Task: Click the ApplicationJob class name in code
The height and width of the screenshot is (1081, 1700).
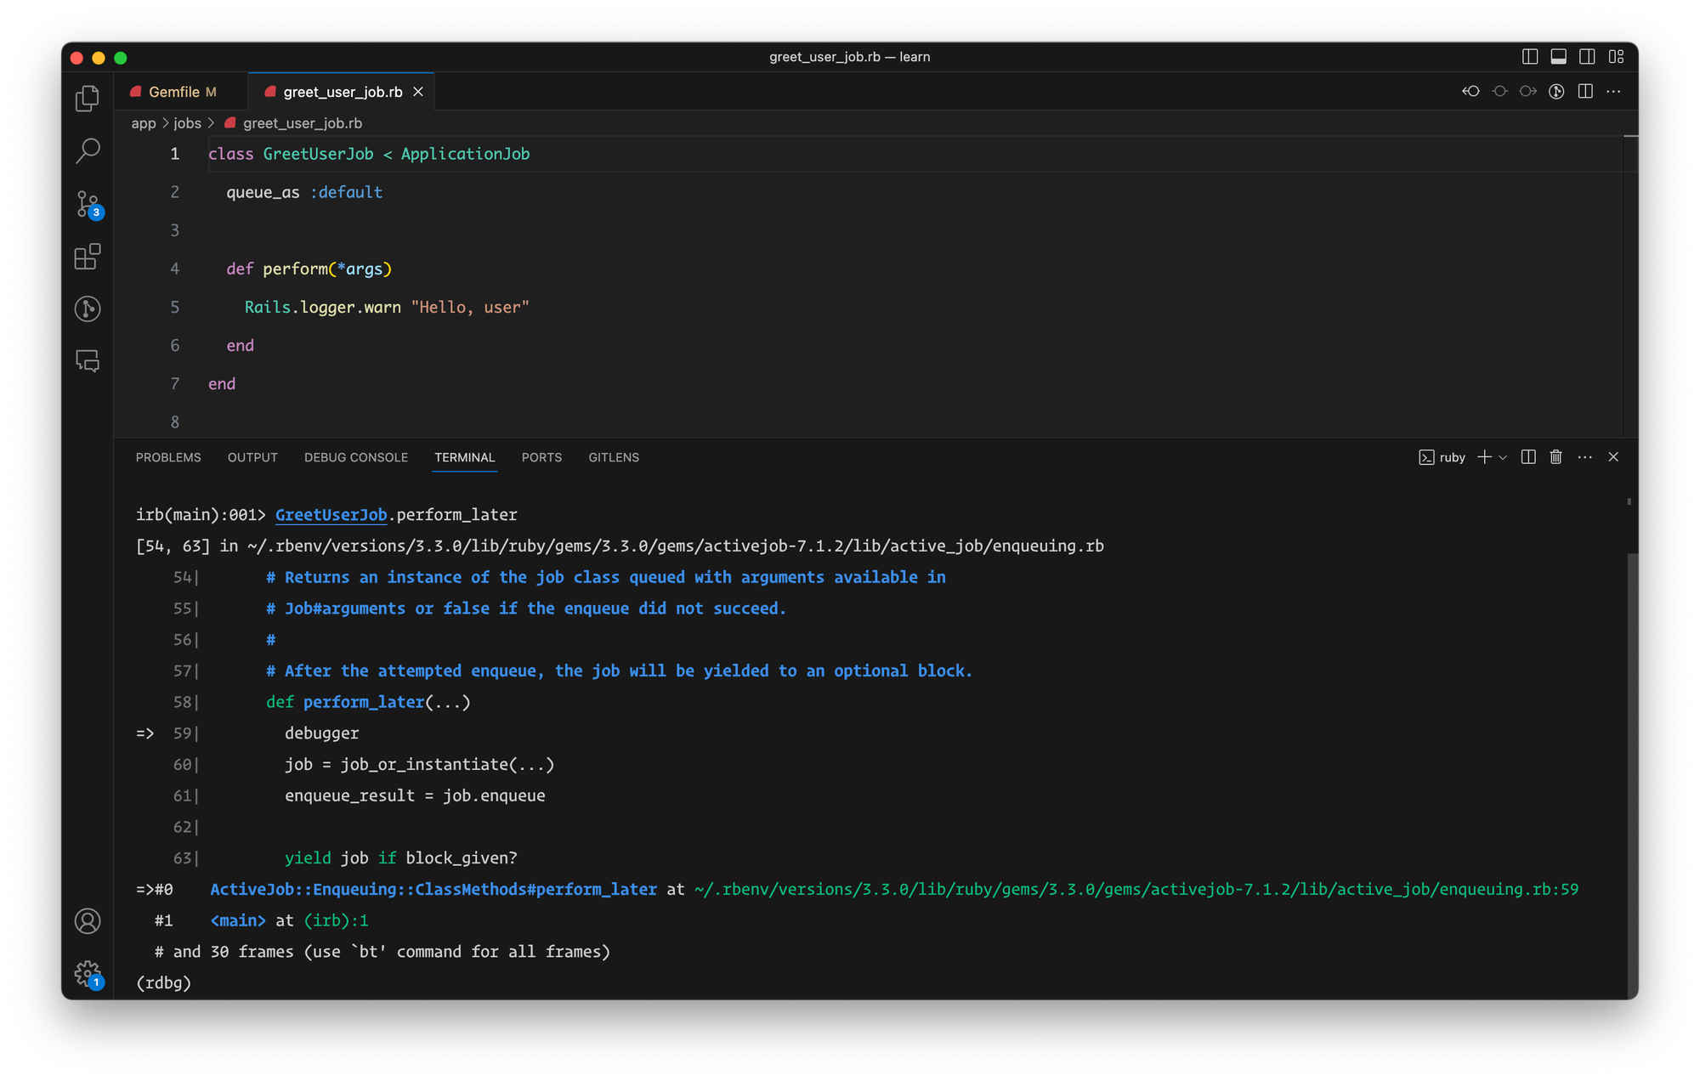Action: pyautogui.click(x=465, y=155)
